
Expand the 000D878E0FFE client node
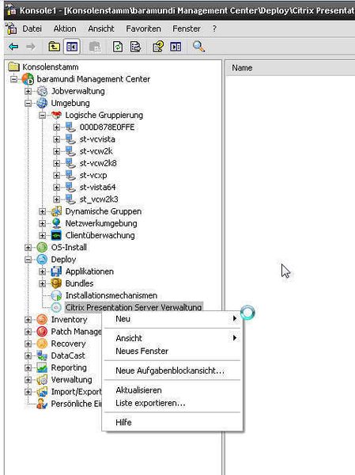pyautogui.click(x=57, y=127)
